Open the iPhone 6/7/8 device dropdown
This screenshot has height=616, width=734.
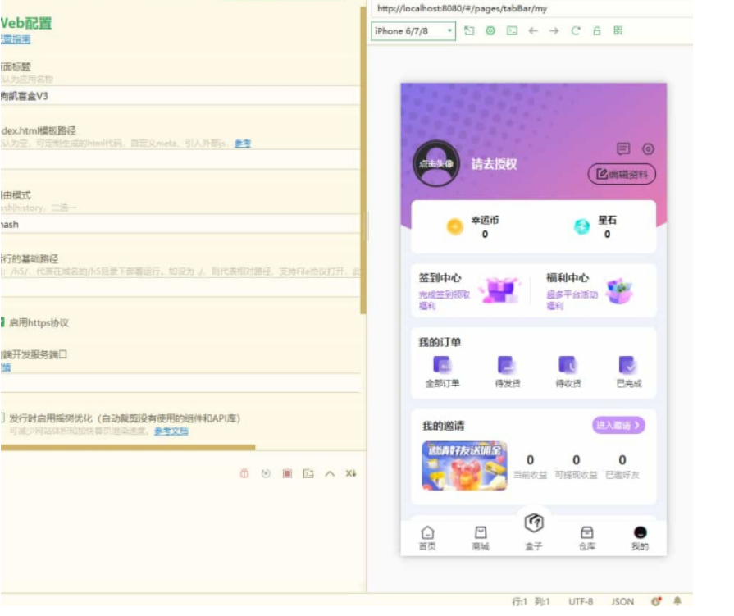413,31
